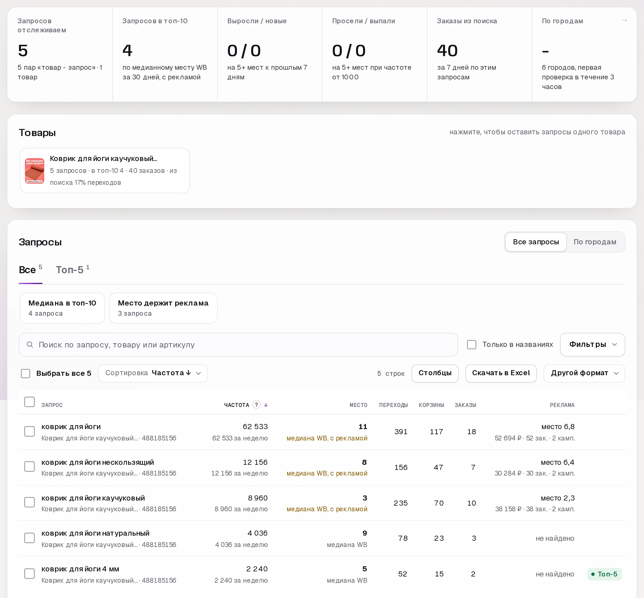The width and height of the screenshot is (644, 598).
Task: Click the ЗАПРОС column header
Action: [x=52, y=405]
